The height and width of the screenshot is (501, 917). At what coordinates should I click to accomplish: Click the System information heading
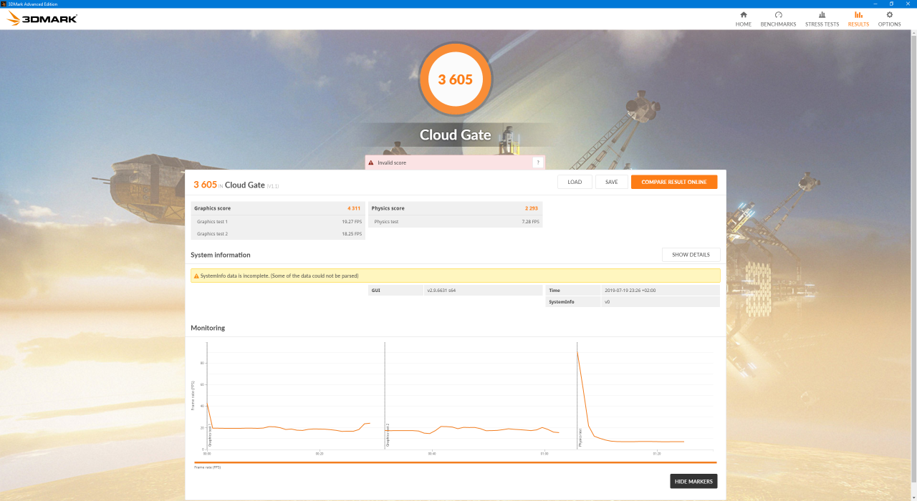221,255
